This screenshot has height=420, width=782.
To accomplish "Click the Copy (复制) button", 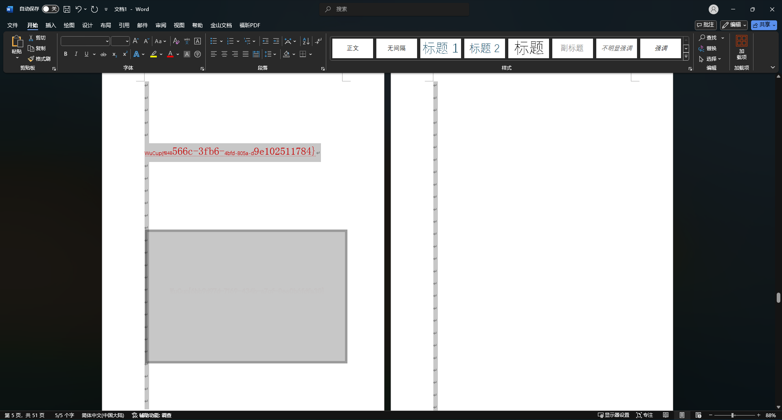I will tap(37, 48).
